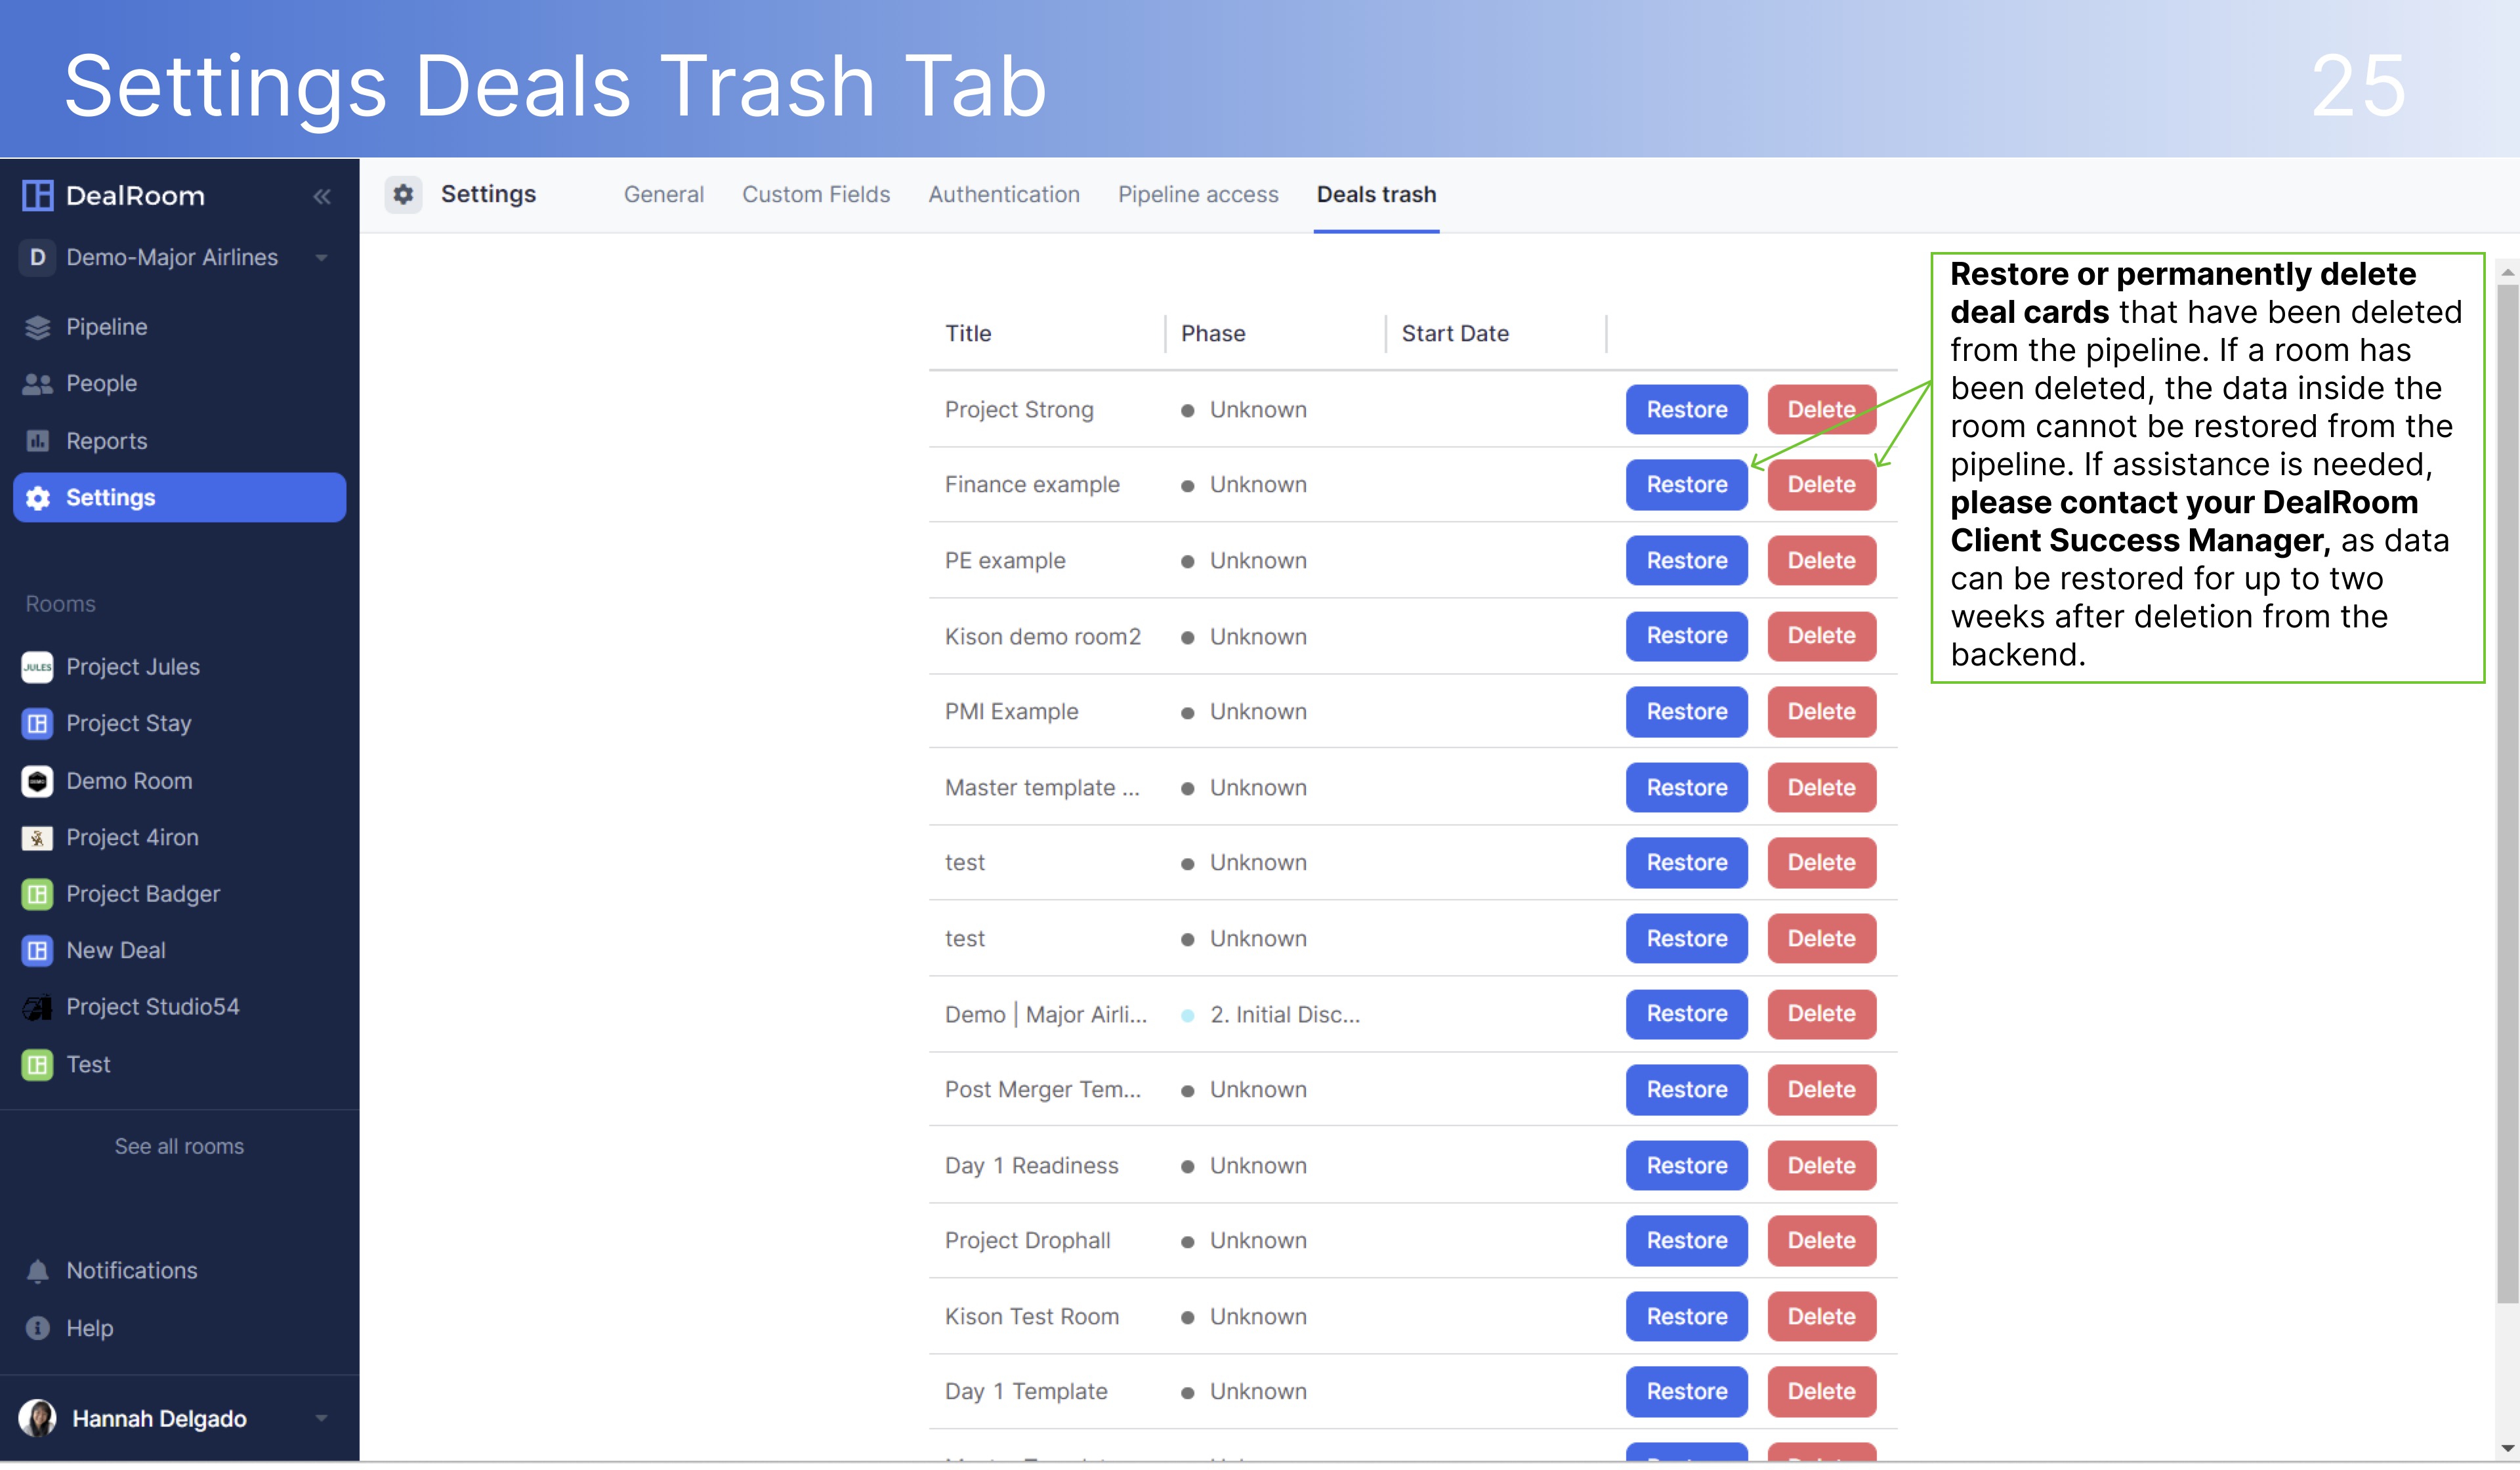Select Pipeline in the sidebar
The image size is (2520, 1470).
coord(105,326)
